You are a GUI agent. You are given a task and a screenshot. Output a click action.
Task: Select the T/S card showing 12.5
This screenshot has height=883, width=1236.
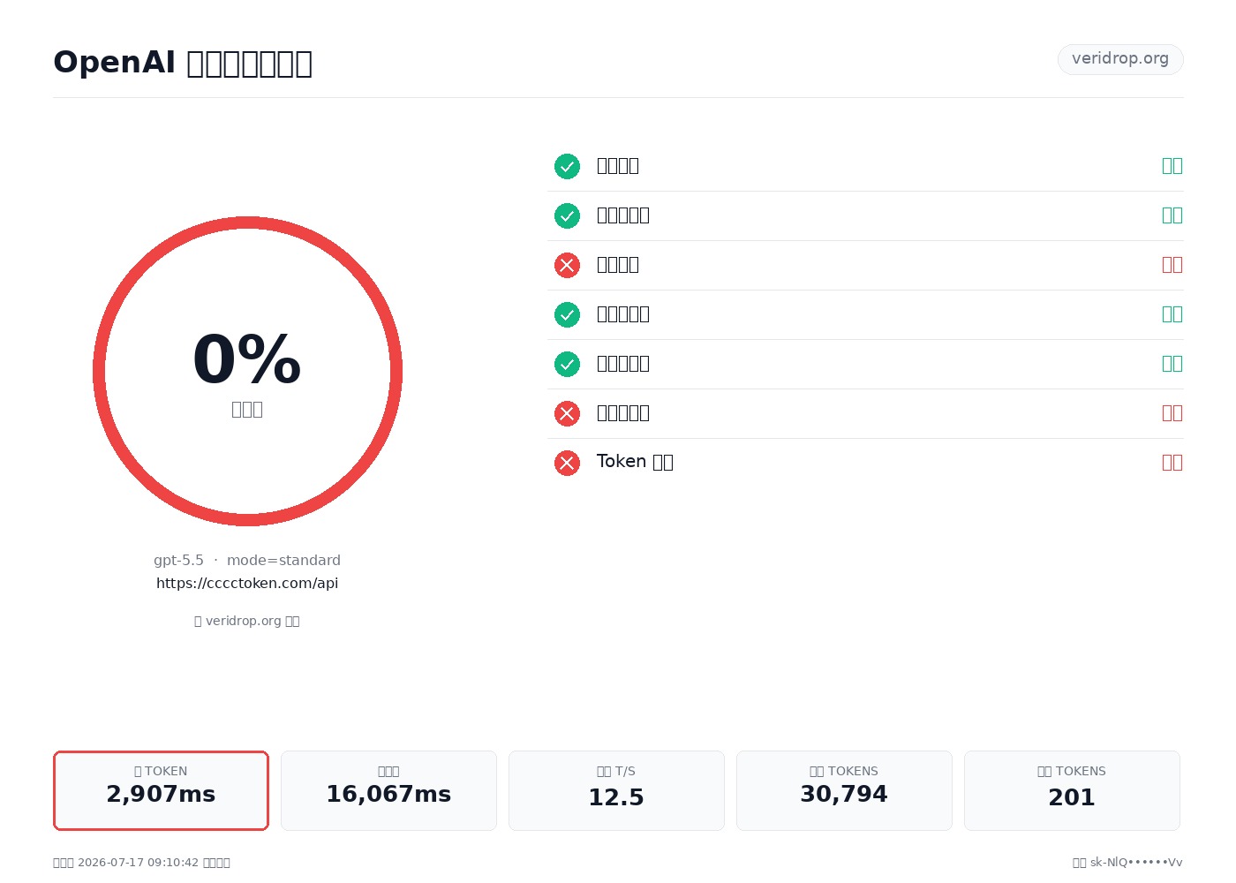pyautogui.click(x=616, y=790)
